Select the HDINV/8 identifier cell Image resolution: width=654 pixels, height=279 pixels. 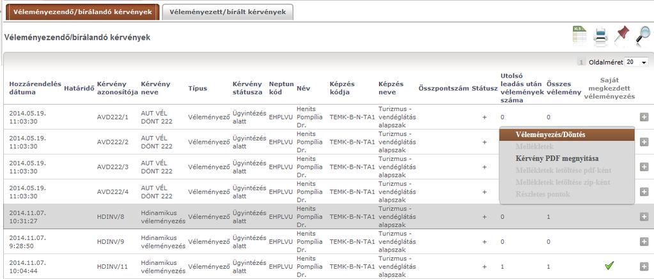coord(111,216)
